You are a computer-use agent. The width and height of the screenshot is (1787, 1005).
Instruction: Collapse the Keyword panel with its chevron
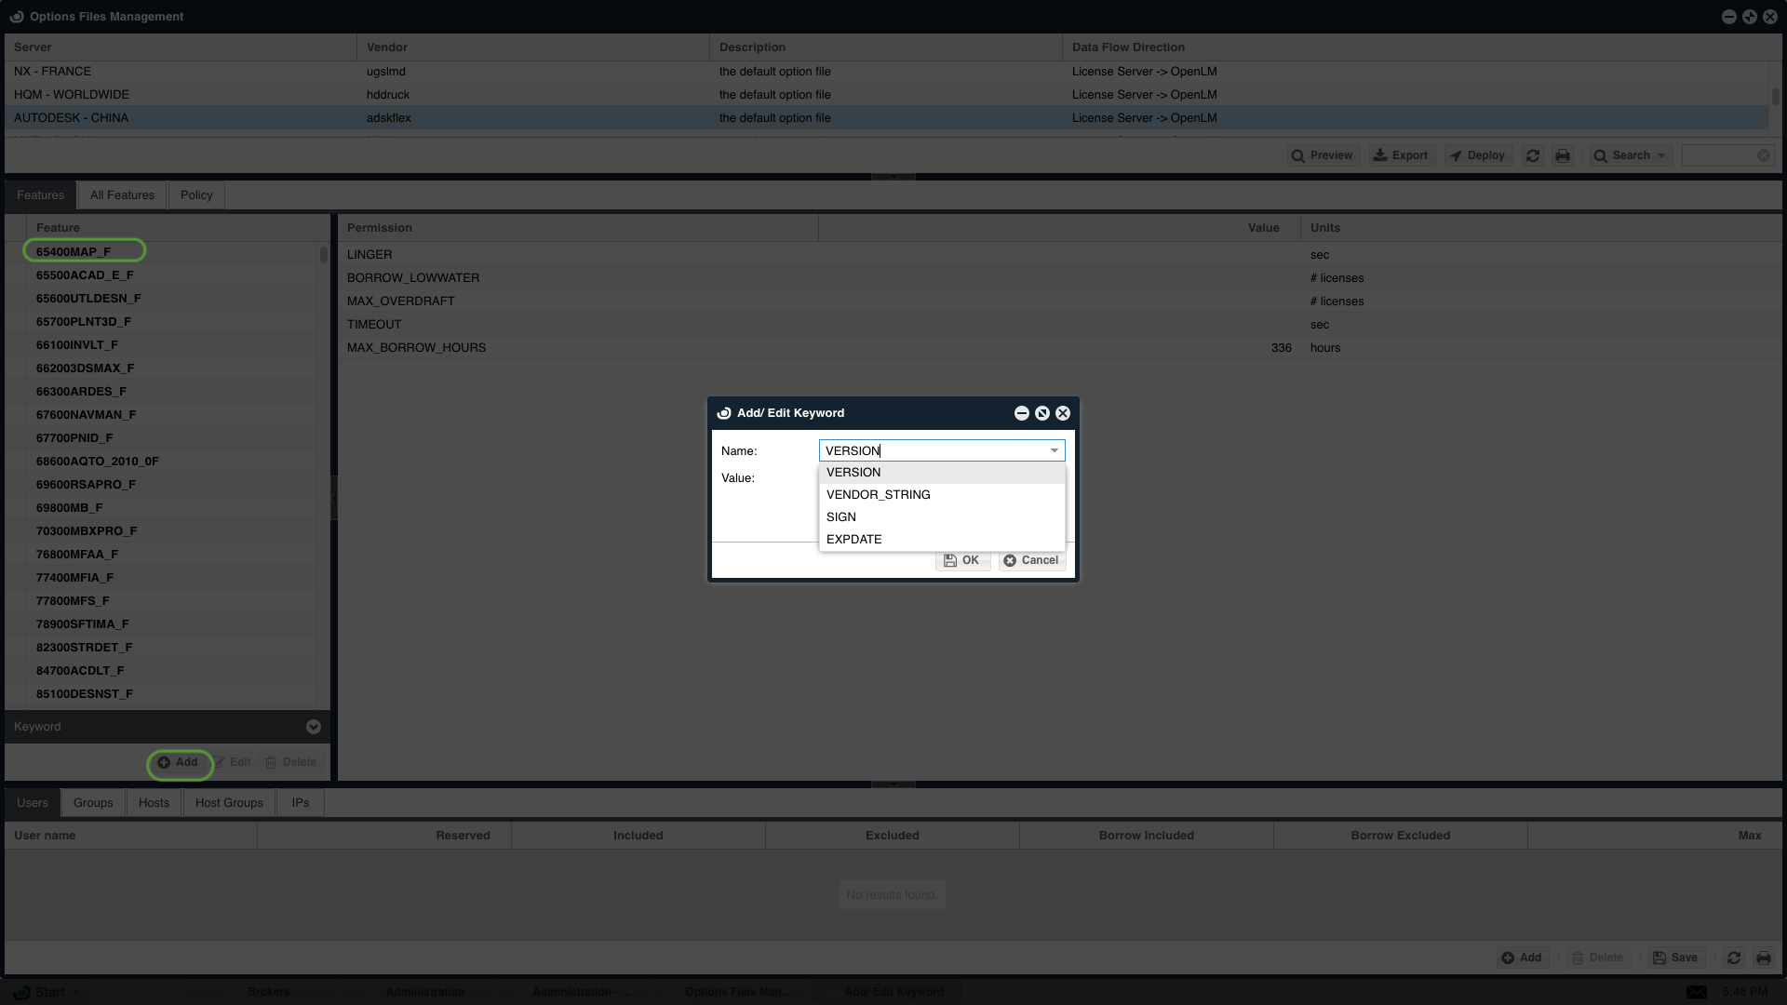314,727
